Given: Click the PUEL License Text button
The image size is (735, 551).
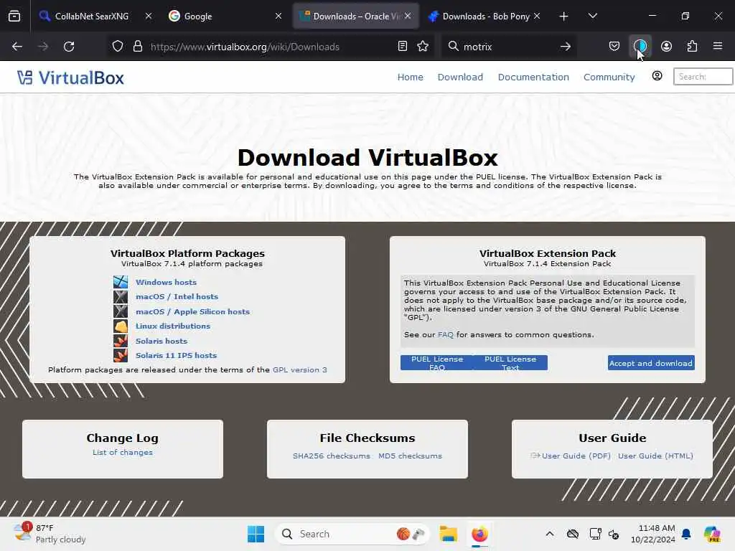Looking at the screenshot, I should pos(510,362).
